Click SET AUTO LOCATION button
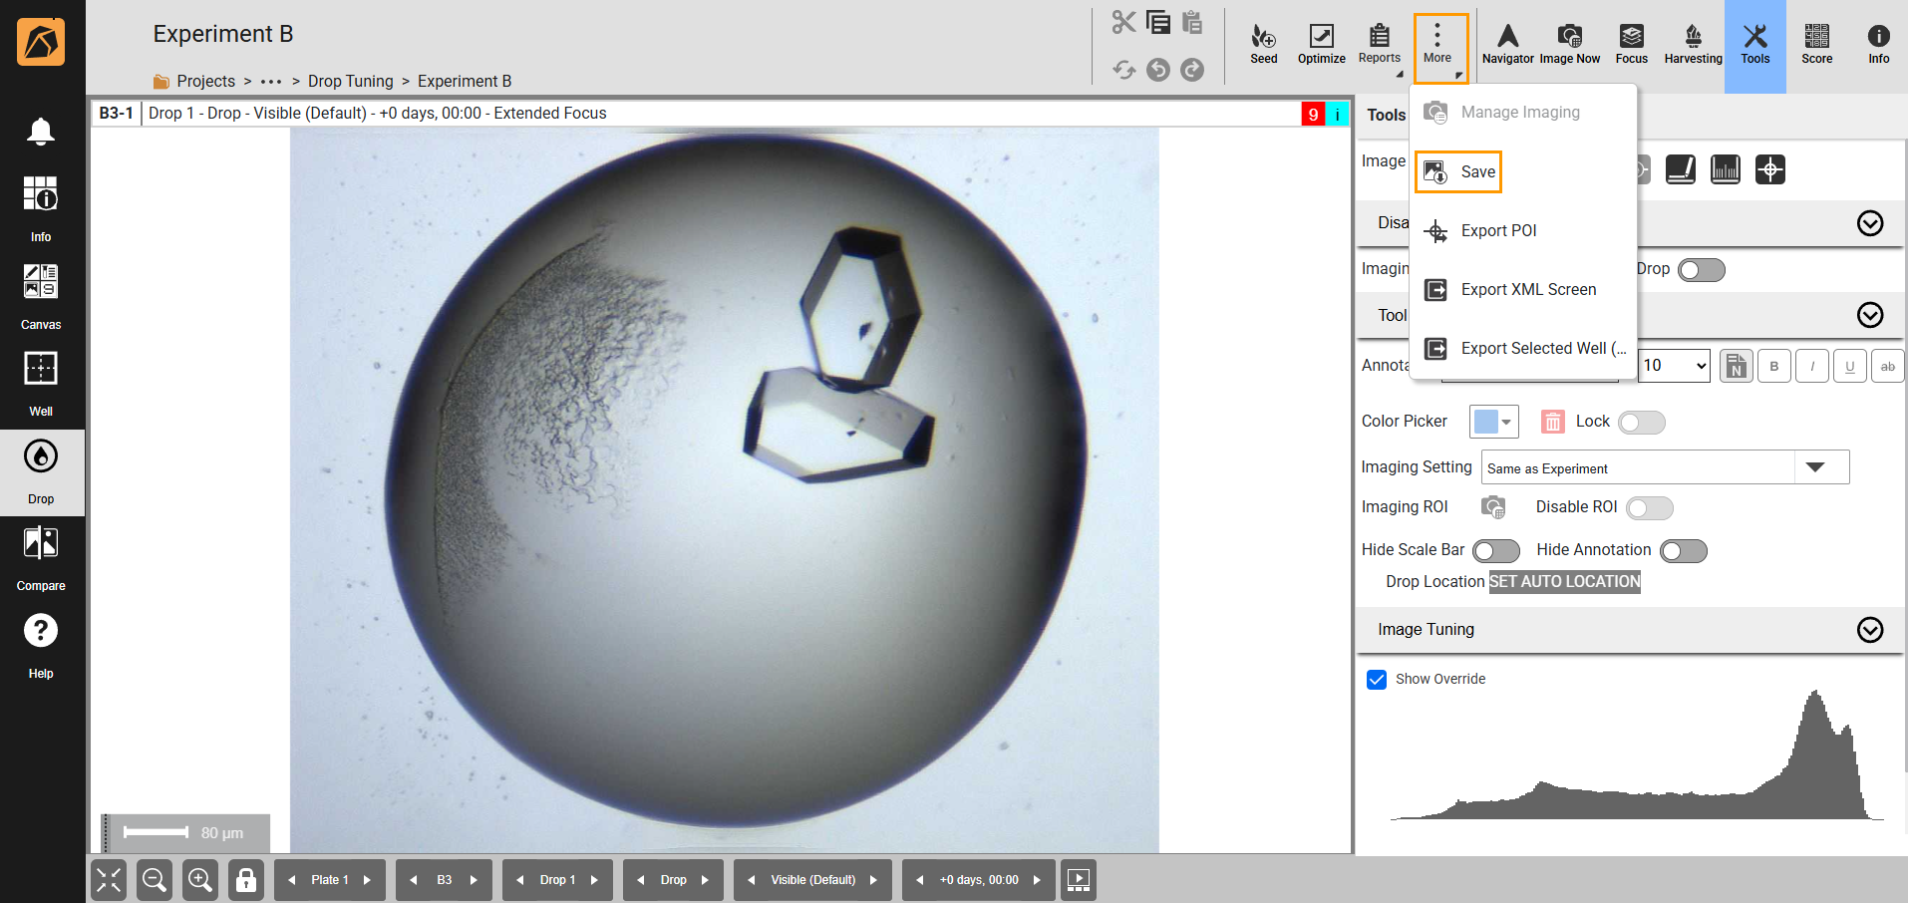Viewport: 1908px width, 903px height. point(1564,582)
